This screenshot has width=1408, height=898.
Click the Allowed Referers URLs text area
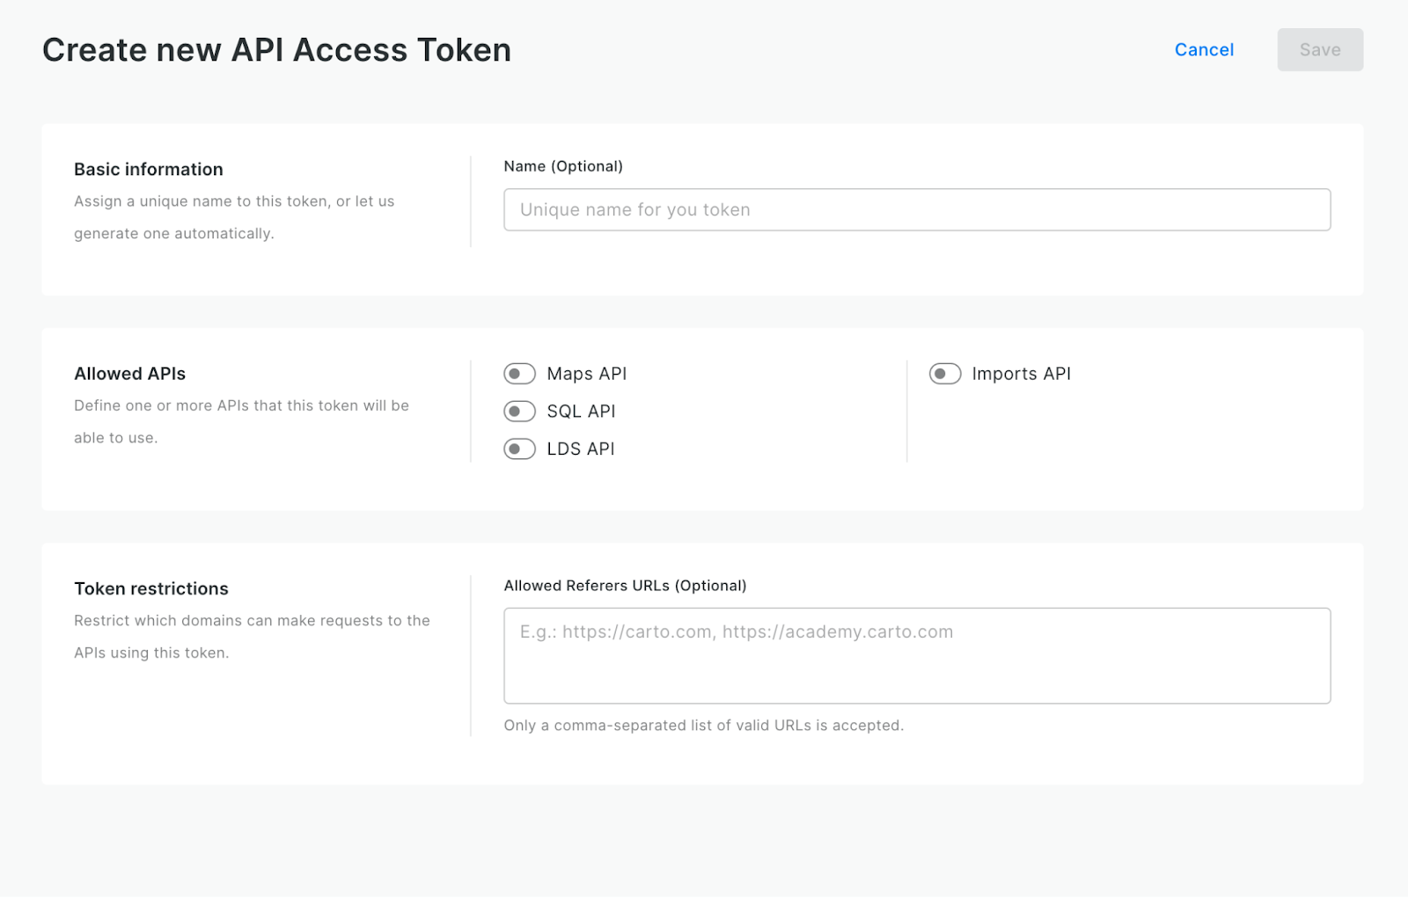pos(917,655)
